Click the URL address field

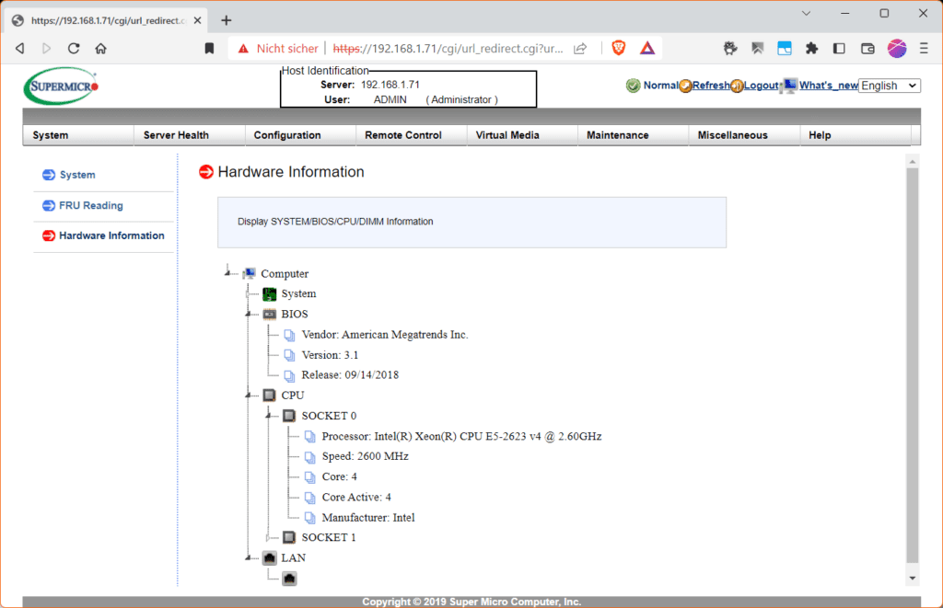click(448, 49)
